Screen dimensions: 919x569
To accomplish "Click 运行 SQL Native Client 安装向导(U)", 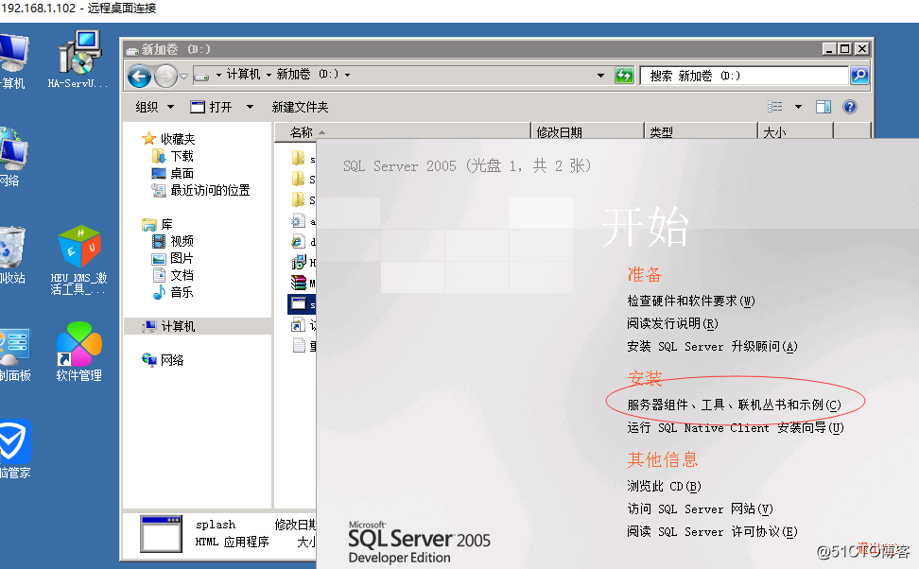I will pos(736,428).
